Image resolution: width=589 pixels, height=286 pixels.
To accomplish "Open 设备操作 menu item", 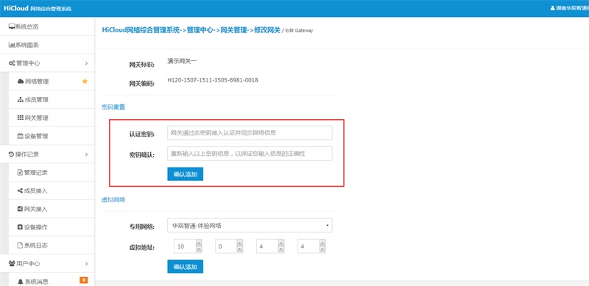I will point(51,227).
